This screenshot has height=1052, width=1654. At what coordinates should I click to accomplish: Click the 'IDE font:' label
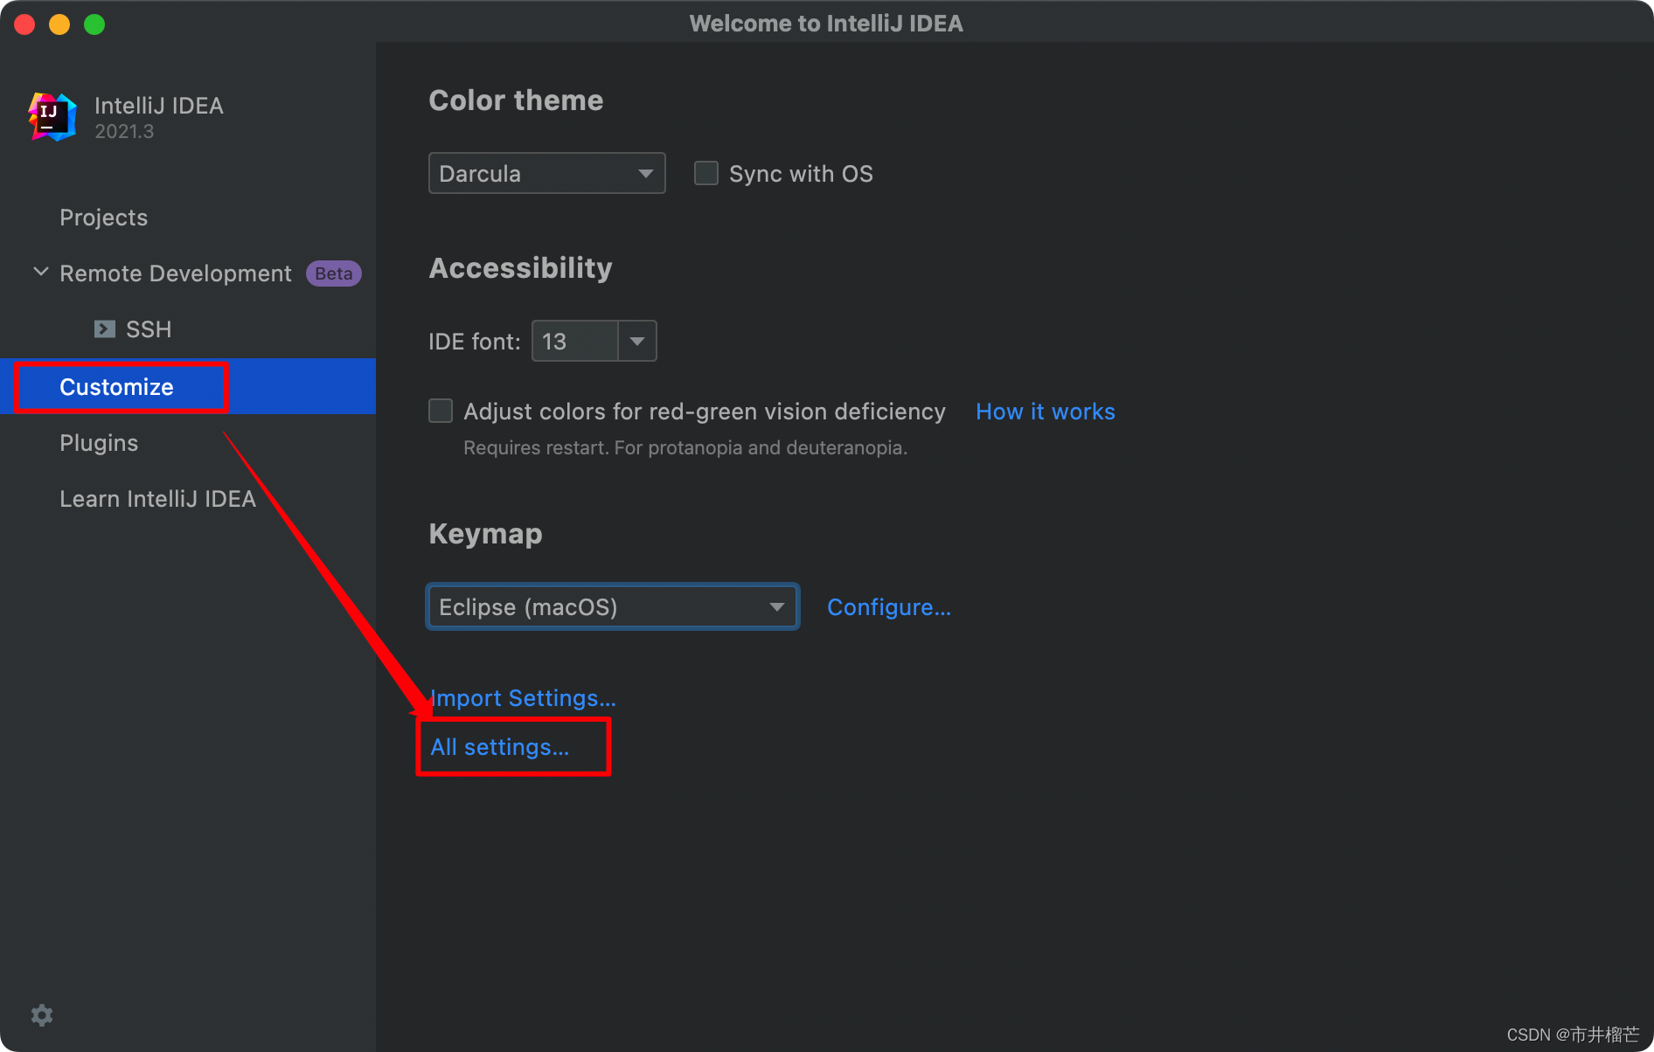(475, 342)
